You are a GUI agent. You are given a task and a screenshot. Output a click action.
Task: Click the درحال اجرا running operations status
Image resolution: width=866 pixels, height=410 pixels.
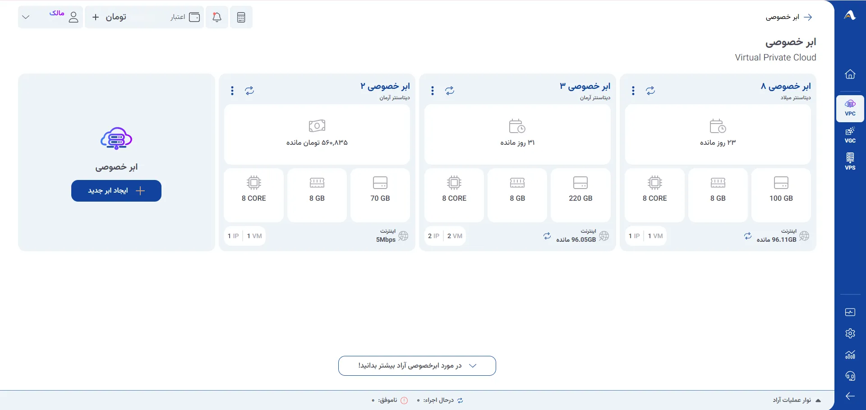click(440, 401)
